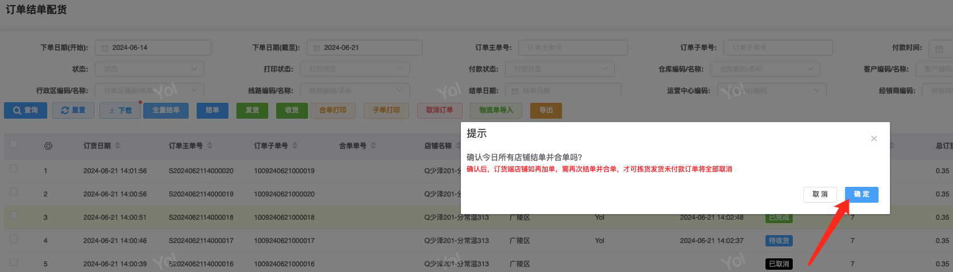Click the green 发货 button
Screen dimensions: 953x272
click(252, 111)
